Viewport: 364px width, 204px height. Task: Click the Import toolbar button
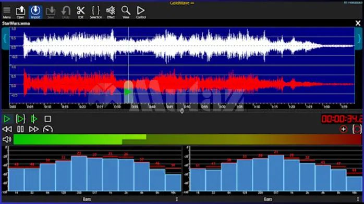[35, 12]
